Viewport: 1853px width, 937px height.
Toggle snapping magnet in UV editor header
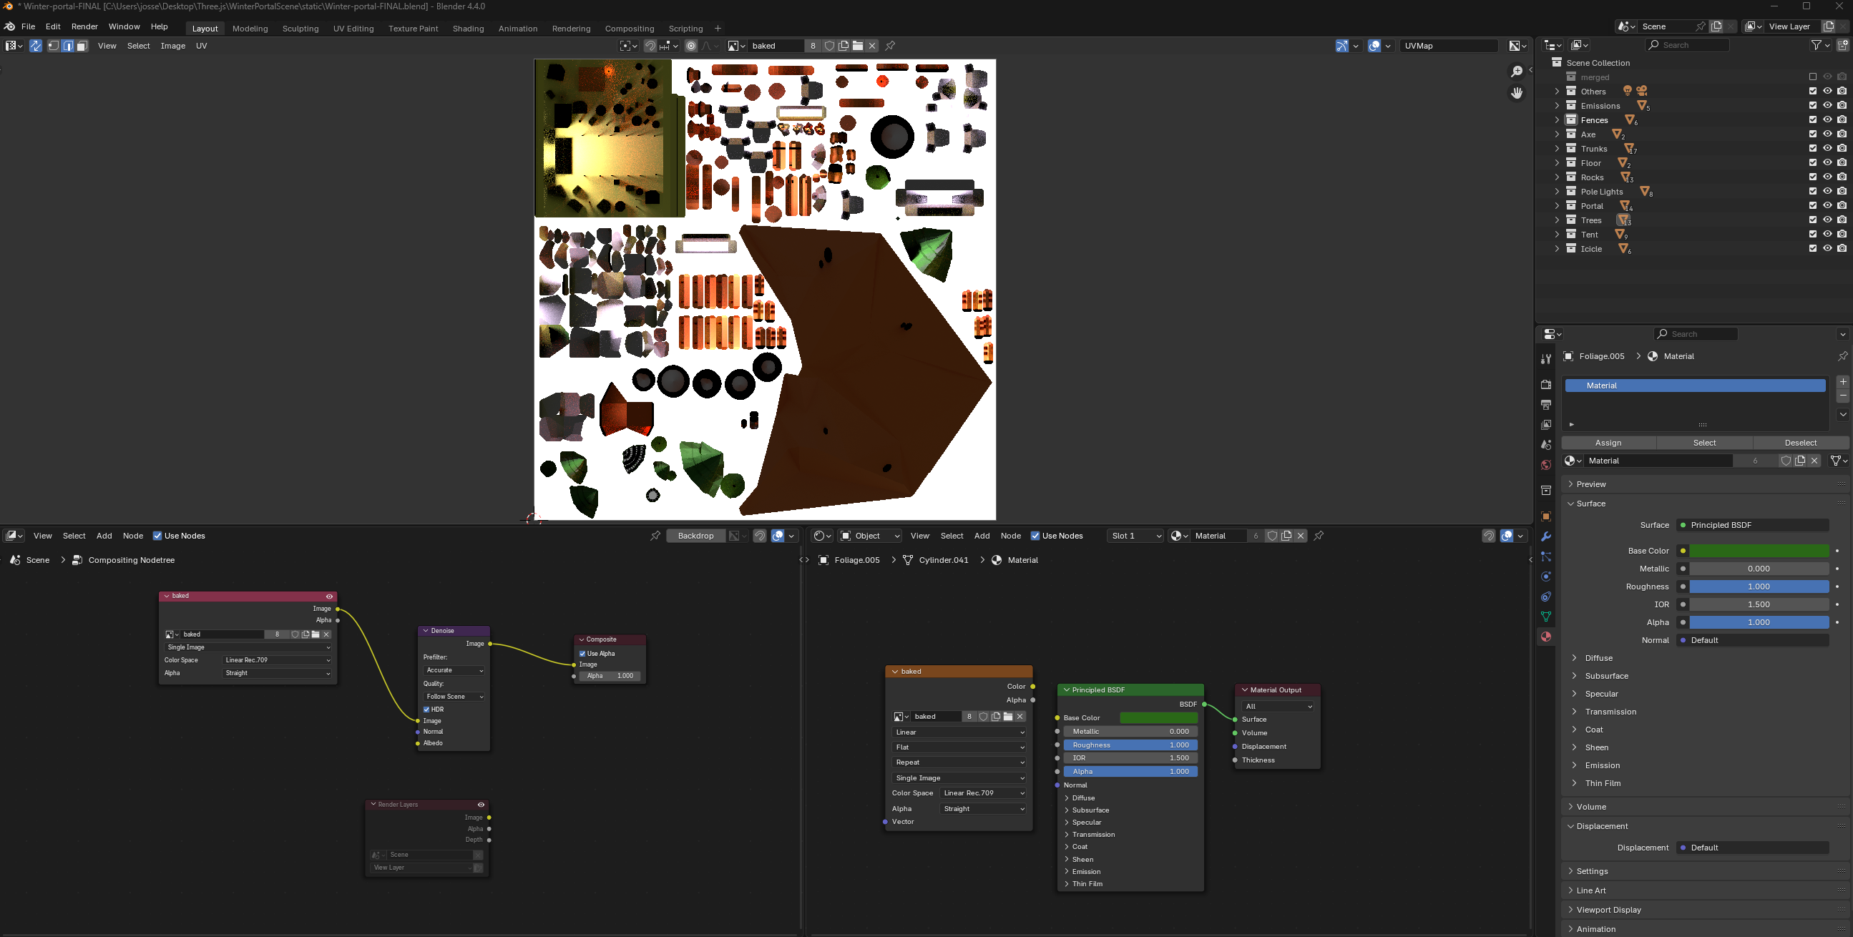point(650,46)
